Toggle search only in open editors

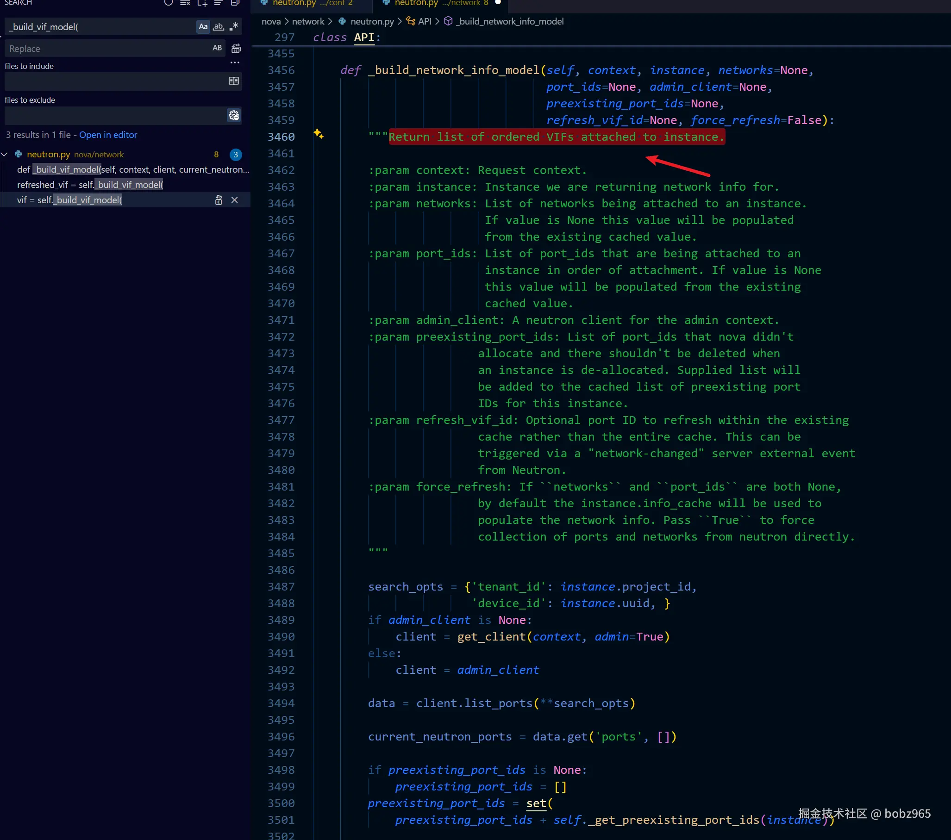click(233, 81)
